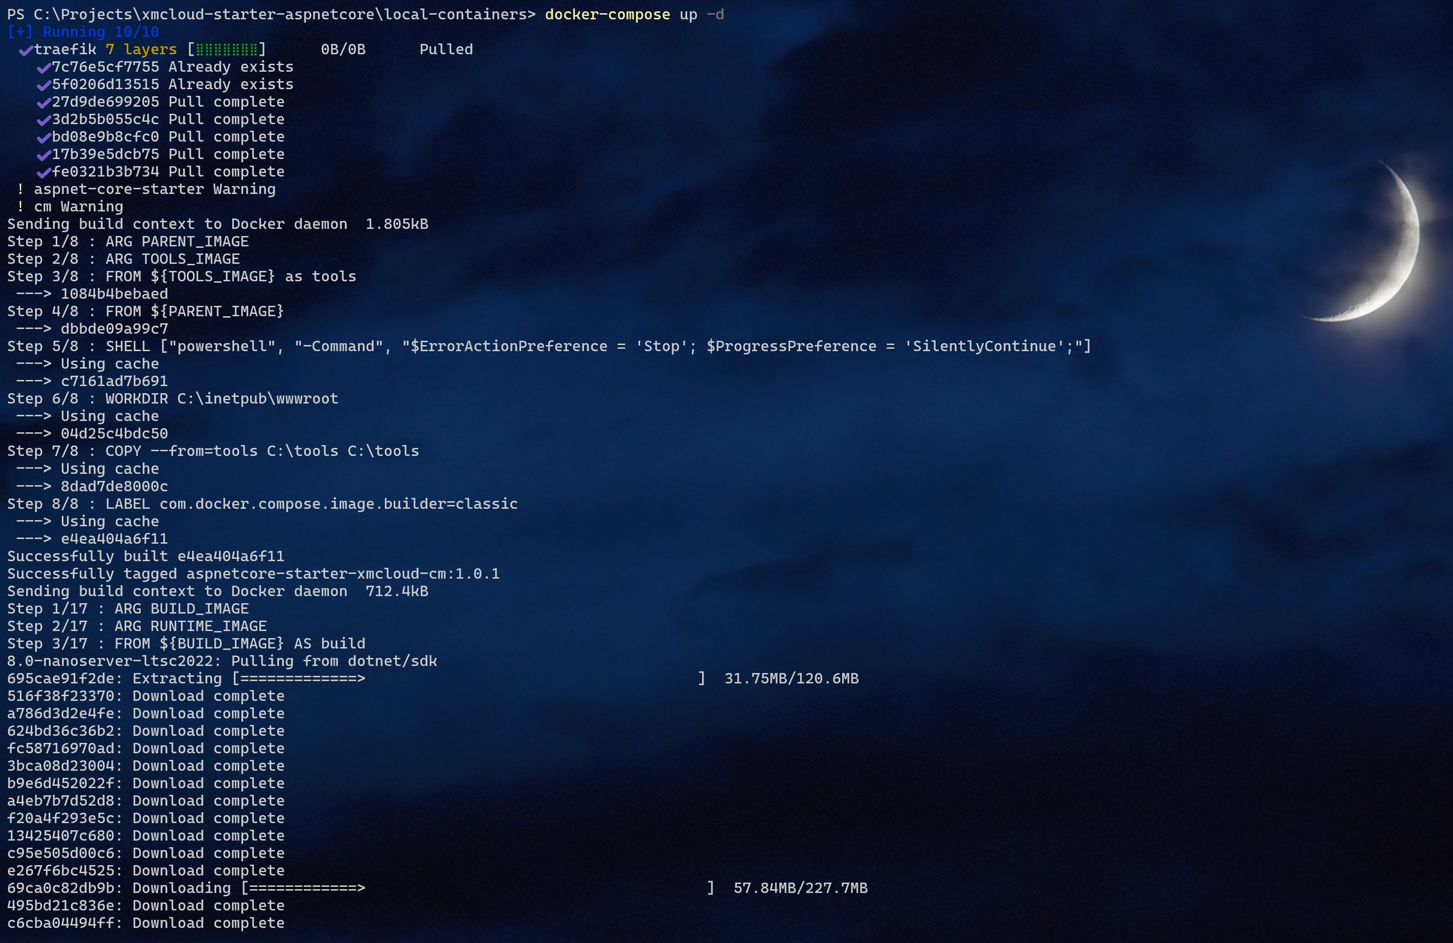Click 'b9e6d452022f: Download complete' line
This screenshot has width=1453, height=943.
click(146, 783)
